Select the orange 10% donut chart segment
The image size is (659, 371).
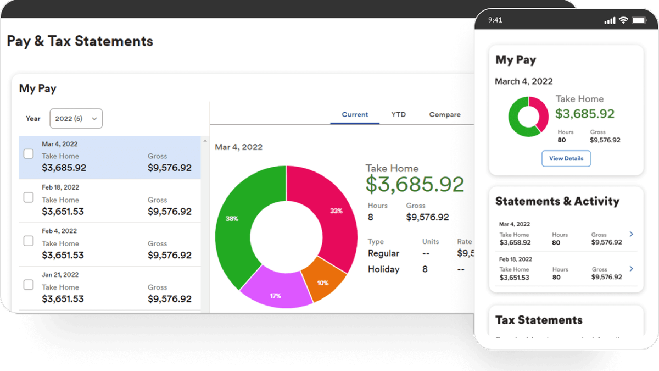pyautogui.click(x=323, y=284)
